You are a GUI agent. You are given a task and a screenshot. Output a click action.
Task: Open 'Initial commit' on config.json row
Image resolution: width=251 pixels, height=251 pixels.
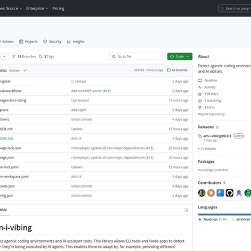point(81,196)
